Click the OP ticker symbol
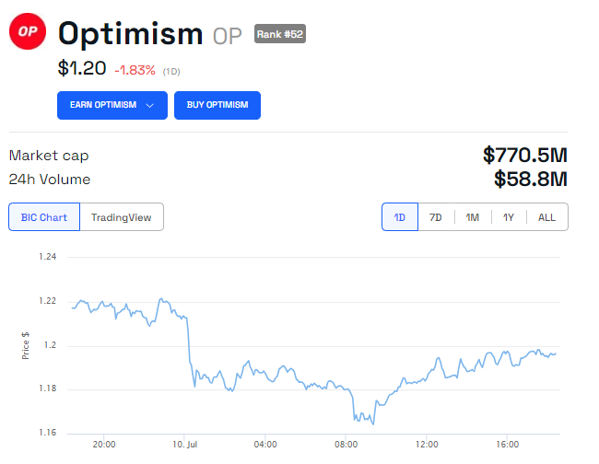The width and height of the screenshot is (599, 464). point(229,37)
